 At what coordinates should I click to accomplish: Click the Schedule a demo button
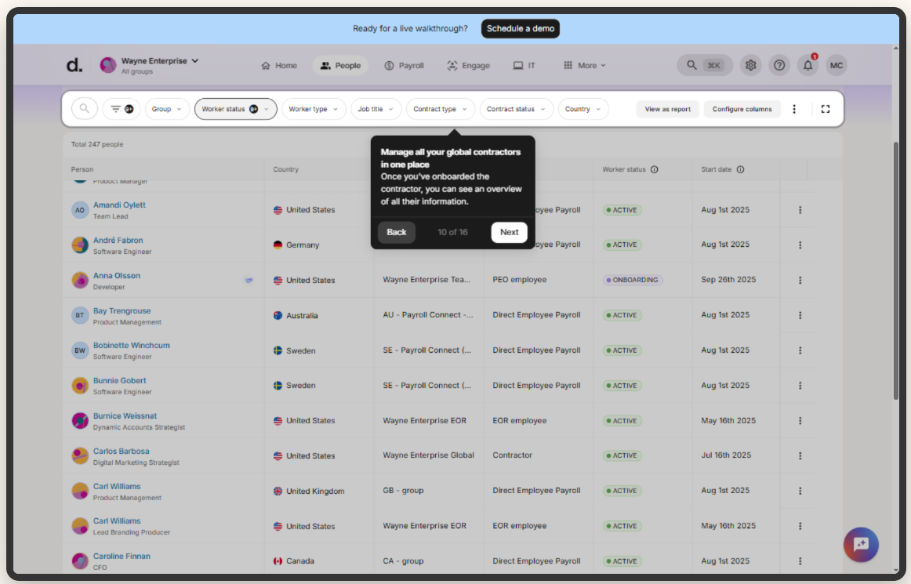(x=520, y=29)
